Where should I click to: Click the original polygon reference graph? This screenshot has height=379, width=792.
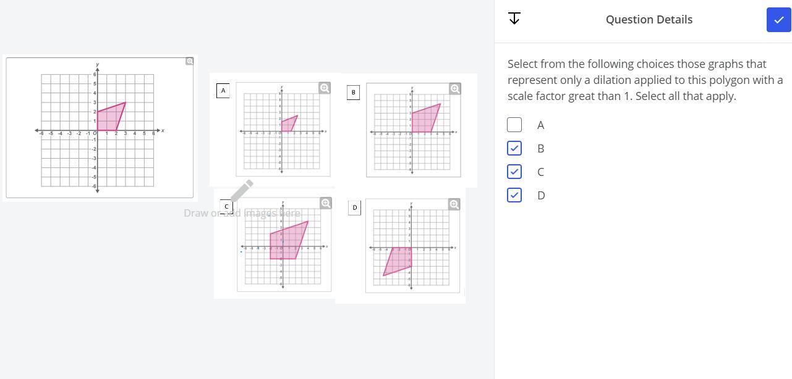99,128
